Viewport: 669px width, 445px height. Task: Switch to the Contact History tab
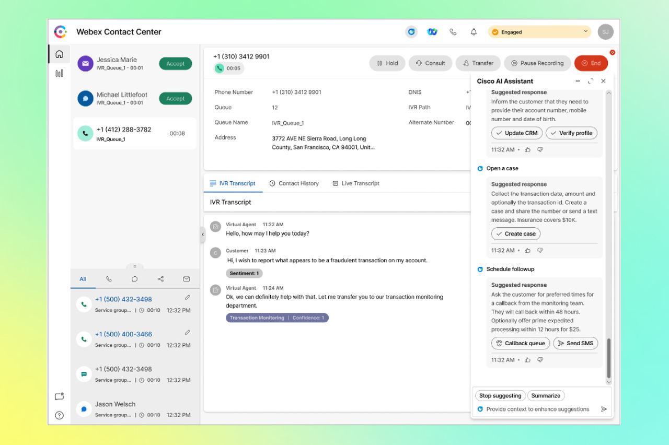(294, 183)
